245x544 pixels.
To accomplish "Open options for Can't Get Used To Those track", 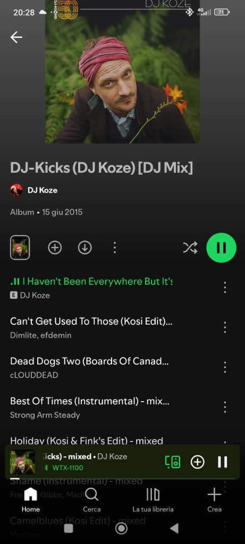I will 225,327.
